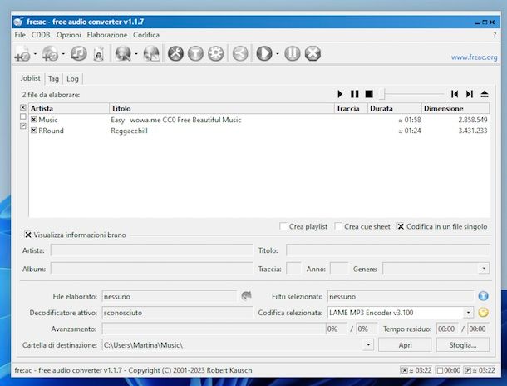507x386 pixels.
Task: Select the Joblist tab
Action: pyautogui.click(x=31, y=78)
